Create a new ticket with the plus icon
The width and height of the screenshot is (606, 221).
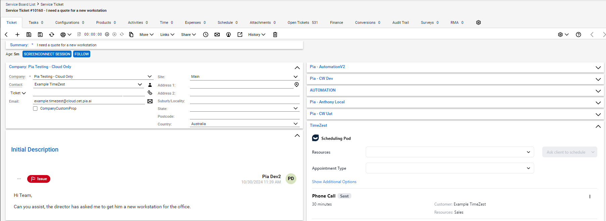(17, 35)
